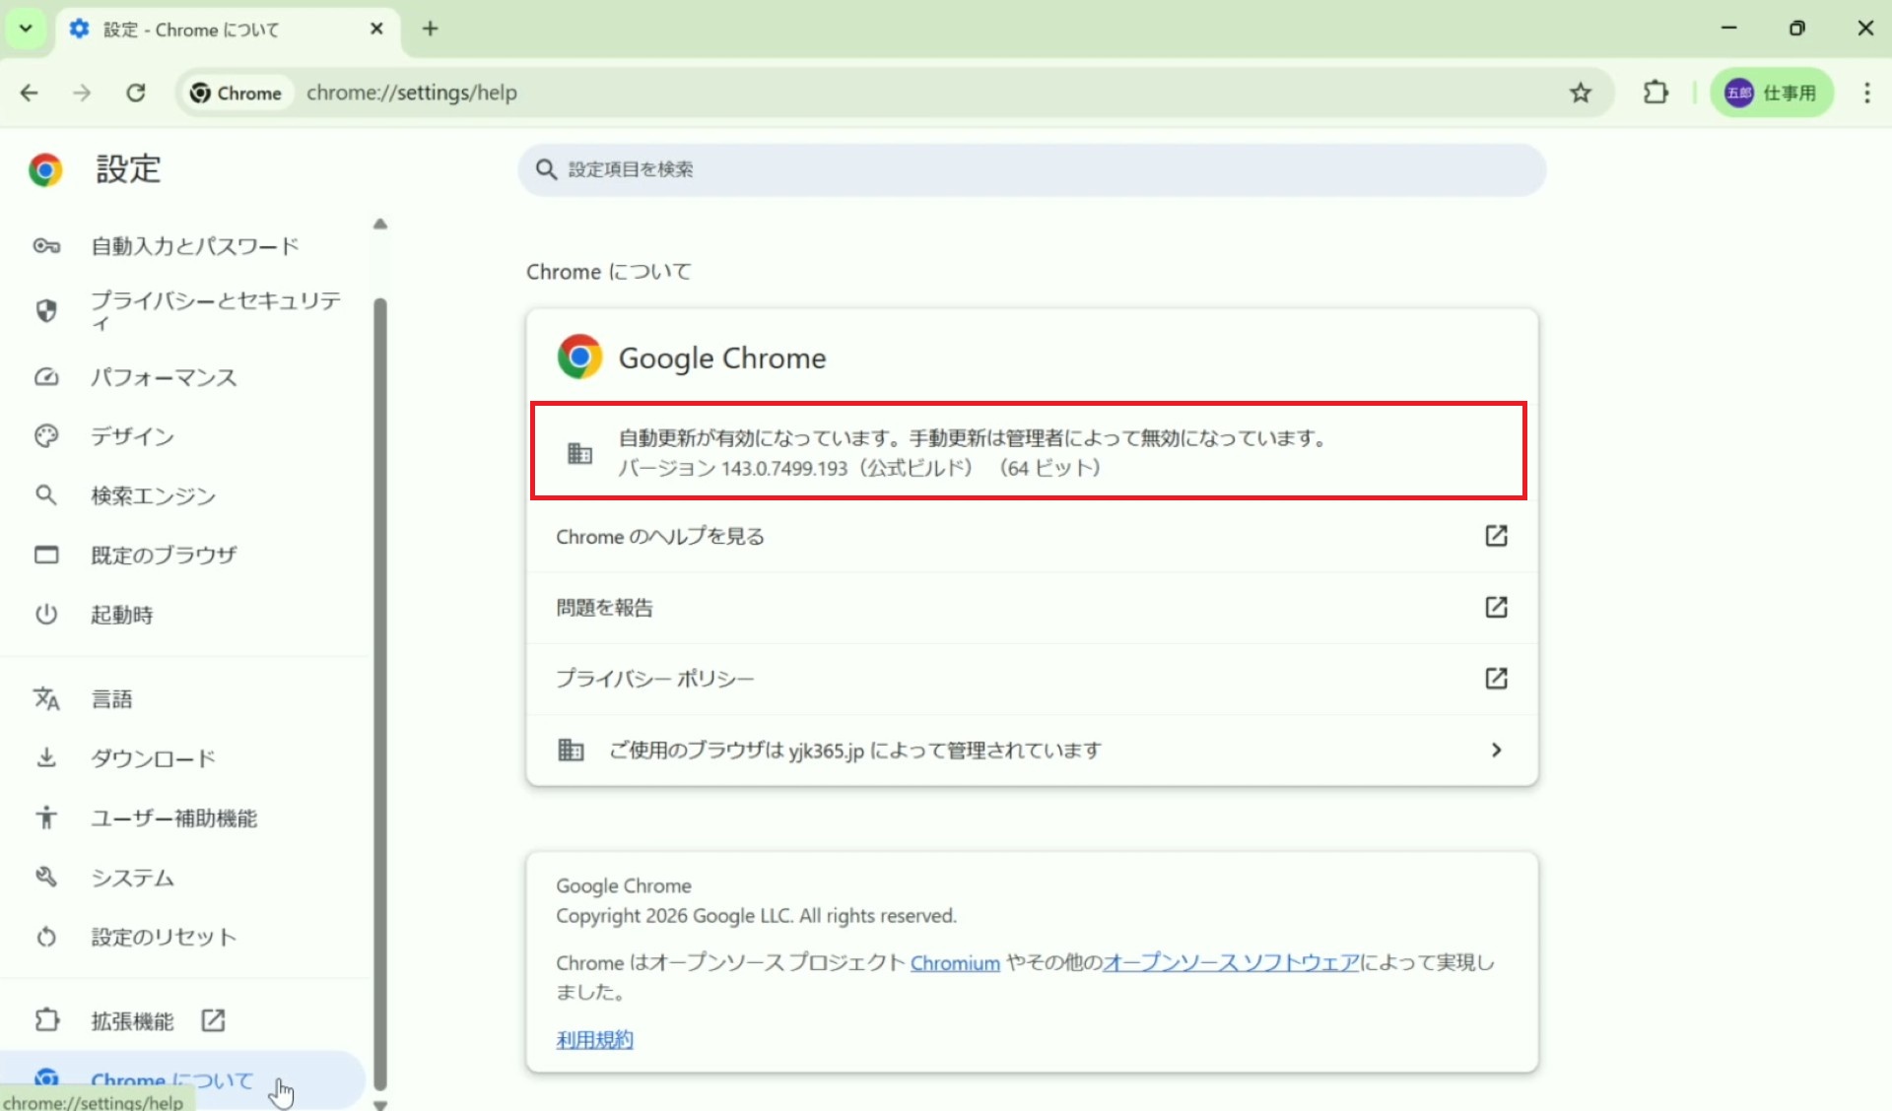1892x1111 pixels.
Task: Click the オープンソース ソフトウェア link
Action: click(x=1230, y=963)
